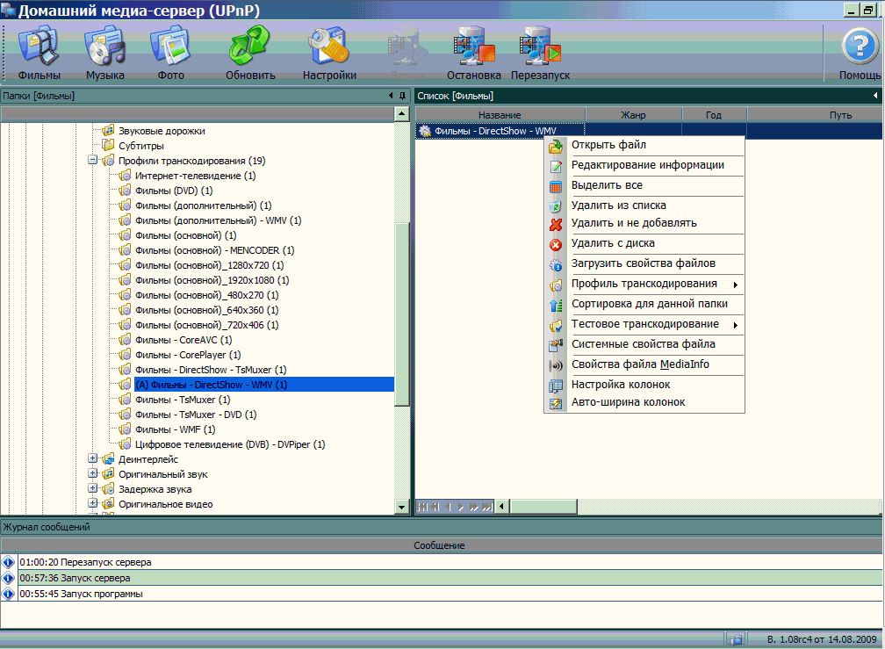Viewport: 885px width, 649px height.
Task: Open Помощь help icon
Action: coord(860,46)
